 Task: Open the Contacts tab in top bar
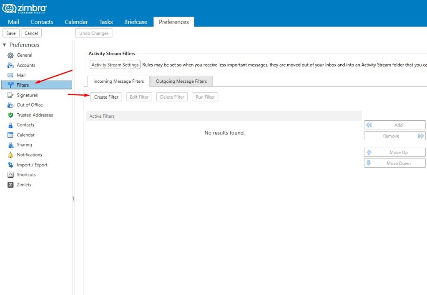click(42, 22)
